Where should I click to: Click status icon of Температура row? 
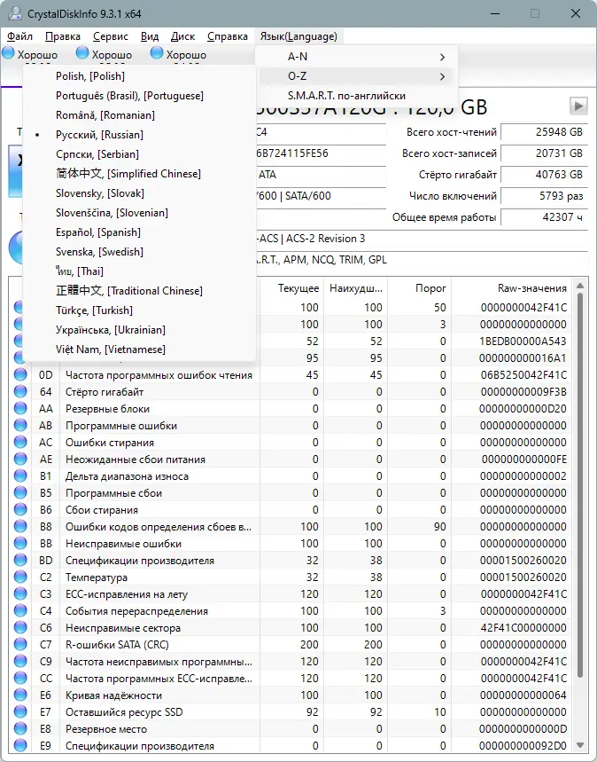coord(20,577)
